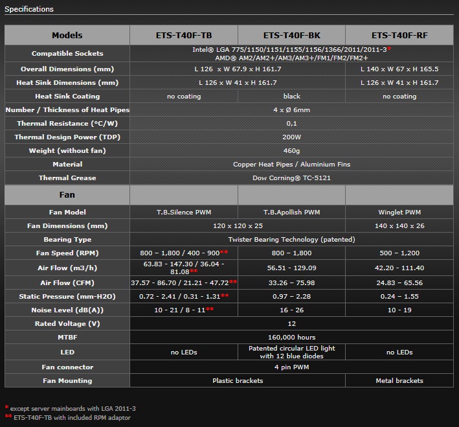459x427 pixels.
Task: Click the 140 x 140 x 26 fan dimensions
Action: (399, 225)
